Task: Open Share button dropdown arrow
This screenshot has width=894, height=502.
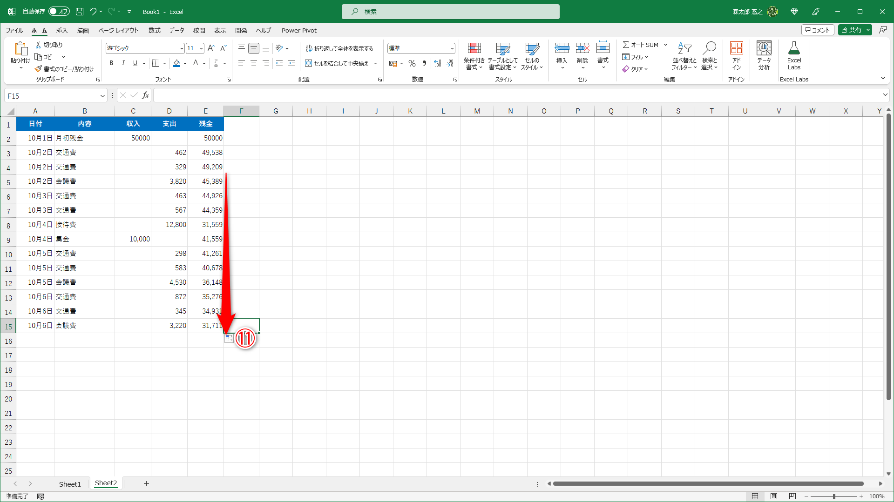Action: click(x=868, y=30)
